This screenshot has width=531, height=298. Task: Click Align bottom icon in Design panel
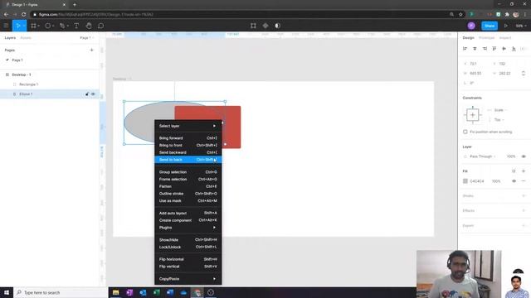pyautogui.click(x=514, y=49)
